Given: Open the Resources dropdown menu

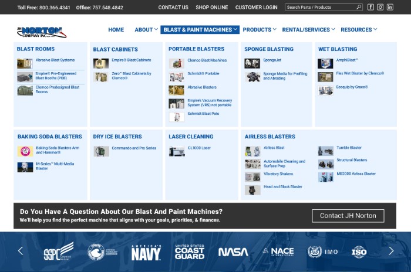Looking at the screenshot, I should 359,29.
